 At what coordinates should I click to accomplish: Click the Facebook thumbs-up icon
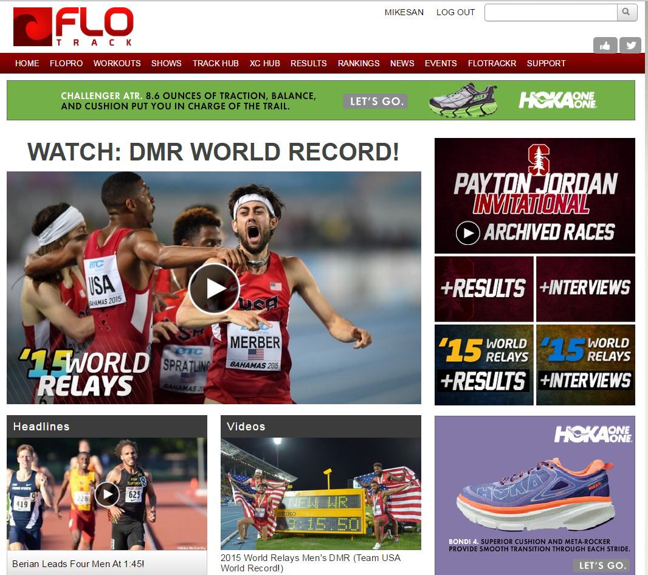(x=605, y=45)
